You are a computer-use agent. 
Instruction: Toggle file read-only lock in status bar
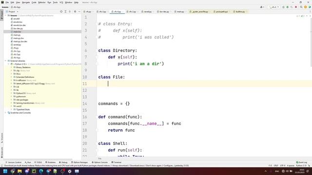point(309,165)
